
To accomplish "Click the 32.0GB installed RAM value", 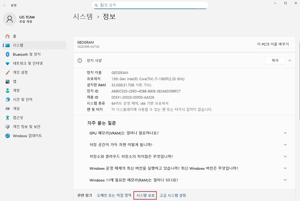I will tap(131, 85).
